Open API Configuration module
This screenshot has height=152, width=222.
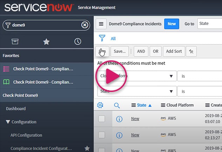(26, 135)
